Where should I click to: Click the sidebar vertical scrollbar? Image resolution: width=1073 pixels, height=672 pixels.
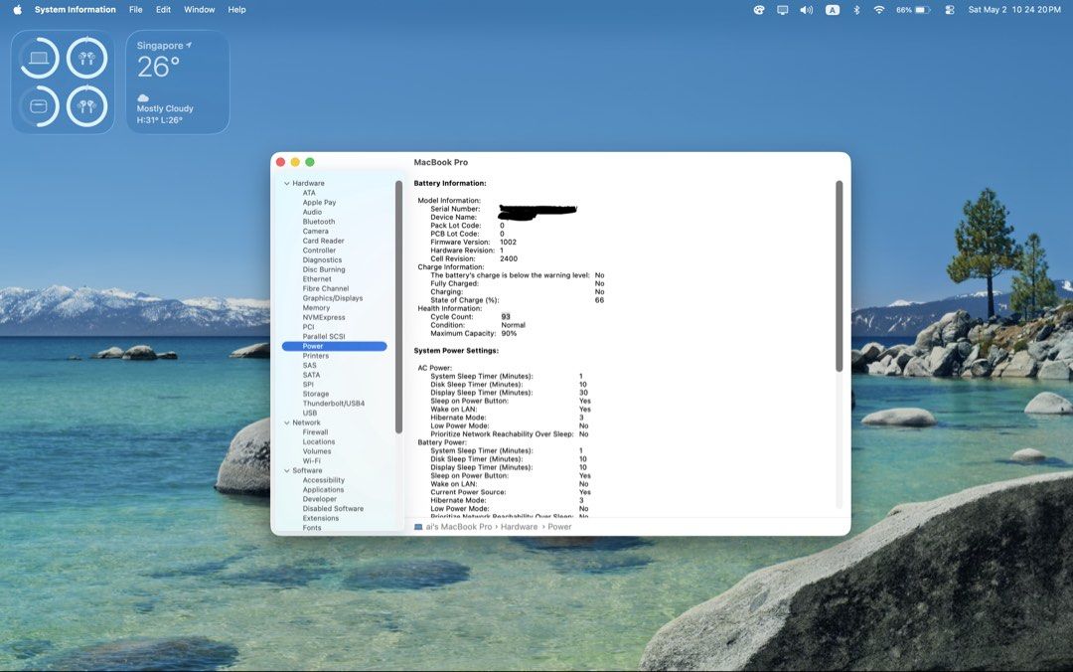[x=399, y=307]
